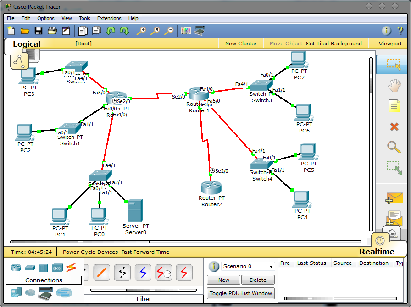Choose the red X Delete tool

(394, 127)
